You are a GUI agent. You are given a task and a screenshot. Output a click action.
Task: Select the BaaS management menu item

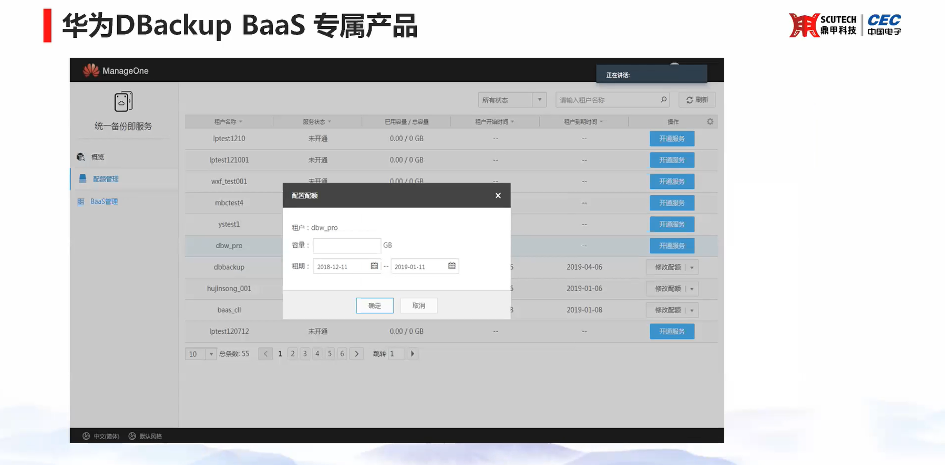pos(104,202)
